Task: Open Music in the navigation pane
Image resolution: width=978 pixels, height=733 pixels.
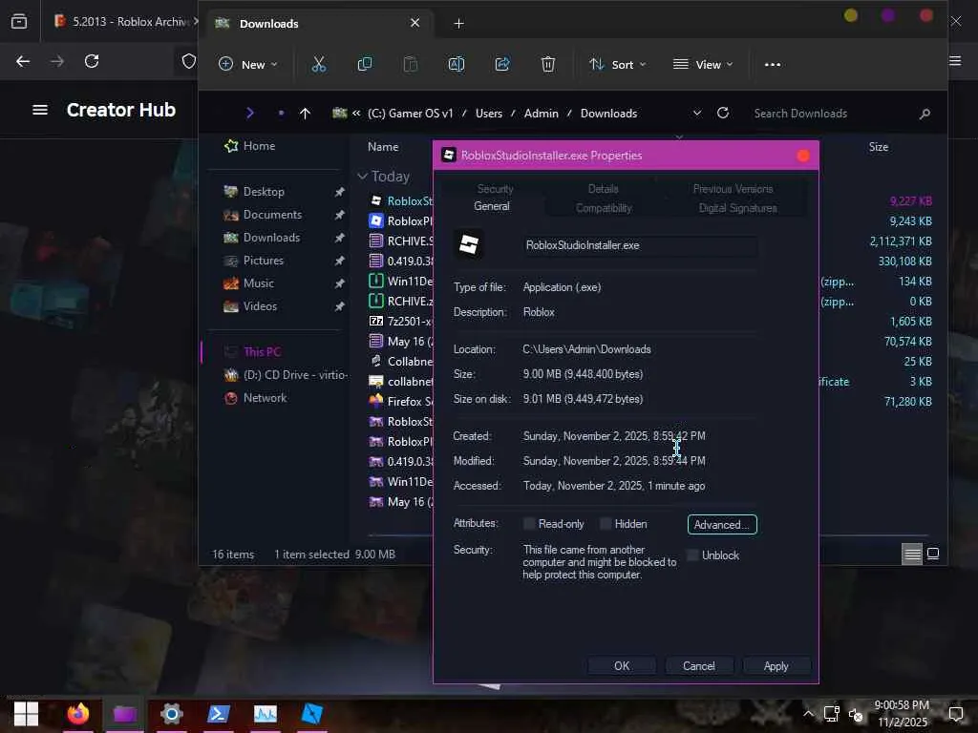Action: click(258, 283)
